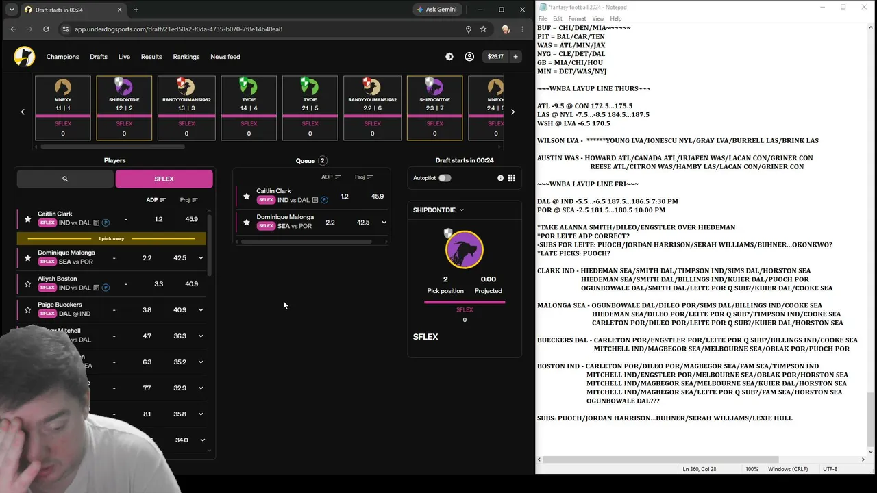The height and width of the screenshot is (493, 877).
Task: Star Aliyah Boston to add to queue
Action: point(27,283)
